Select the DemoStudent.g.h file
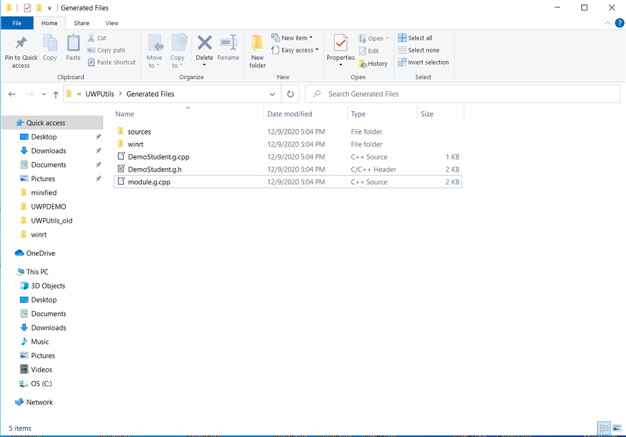This screenshot has height=437, width=626. pos(287,169)
